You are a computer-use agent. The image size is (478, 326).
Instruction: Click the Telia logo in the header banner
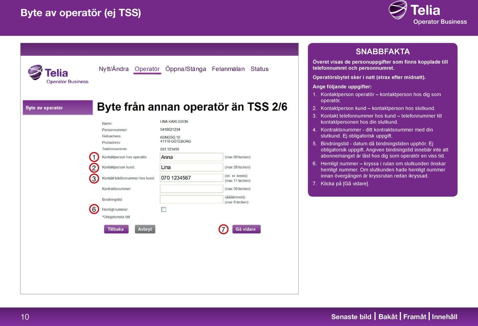428,13
